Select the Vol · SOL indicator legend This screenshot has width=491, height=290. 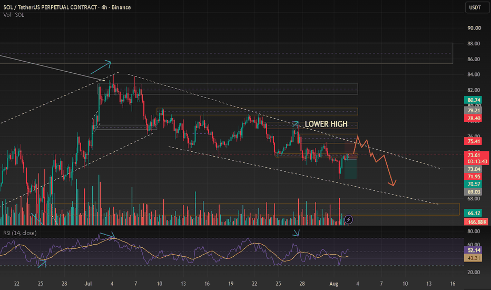pyautogui.click(x=14, y=15)
